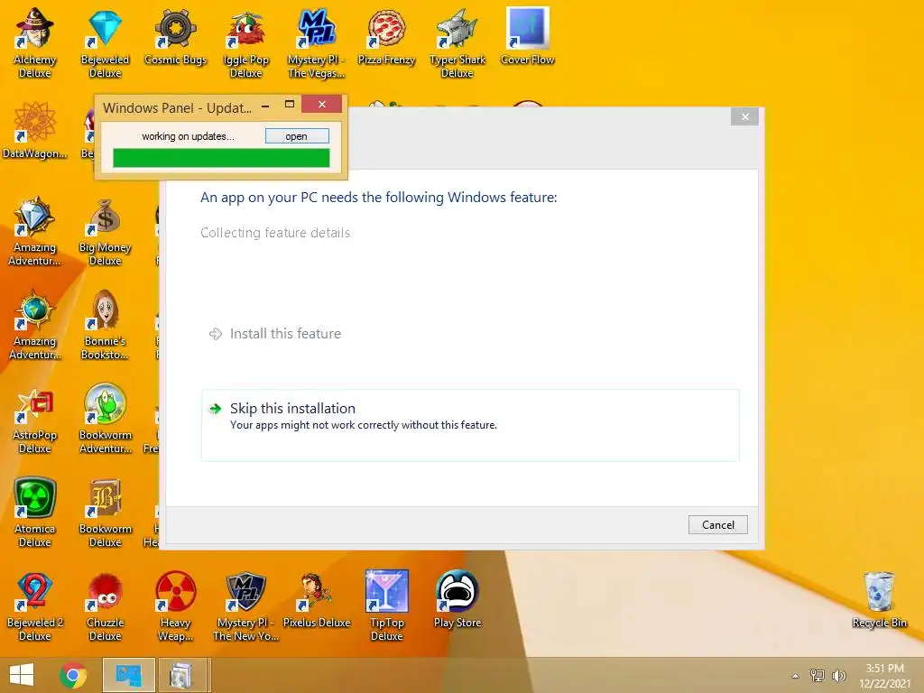This screenshot has width=924, height=693.
Task: Click the network status tray icon
Action: click(818, 675)
